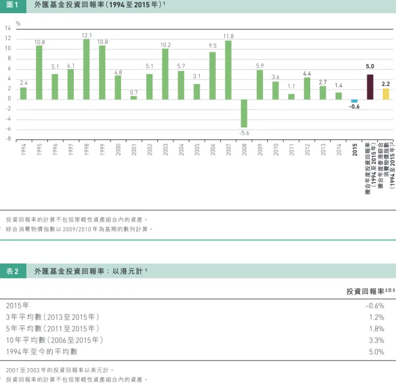Click the 2.4 value above 1994 bar

tap(24, 83)
